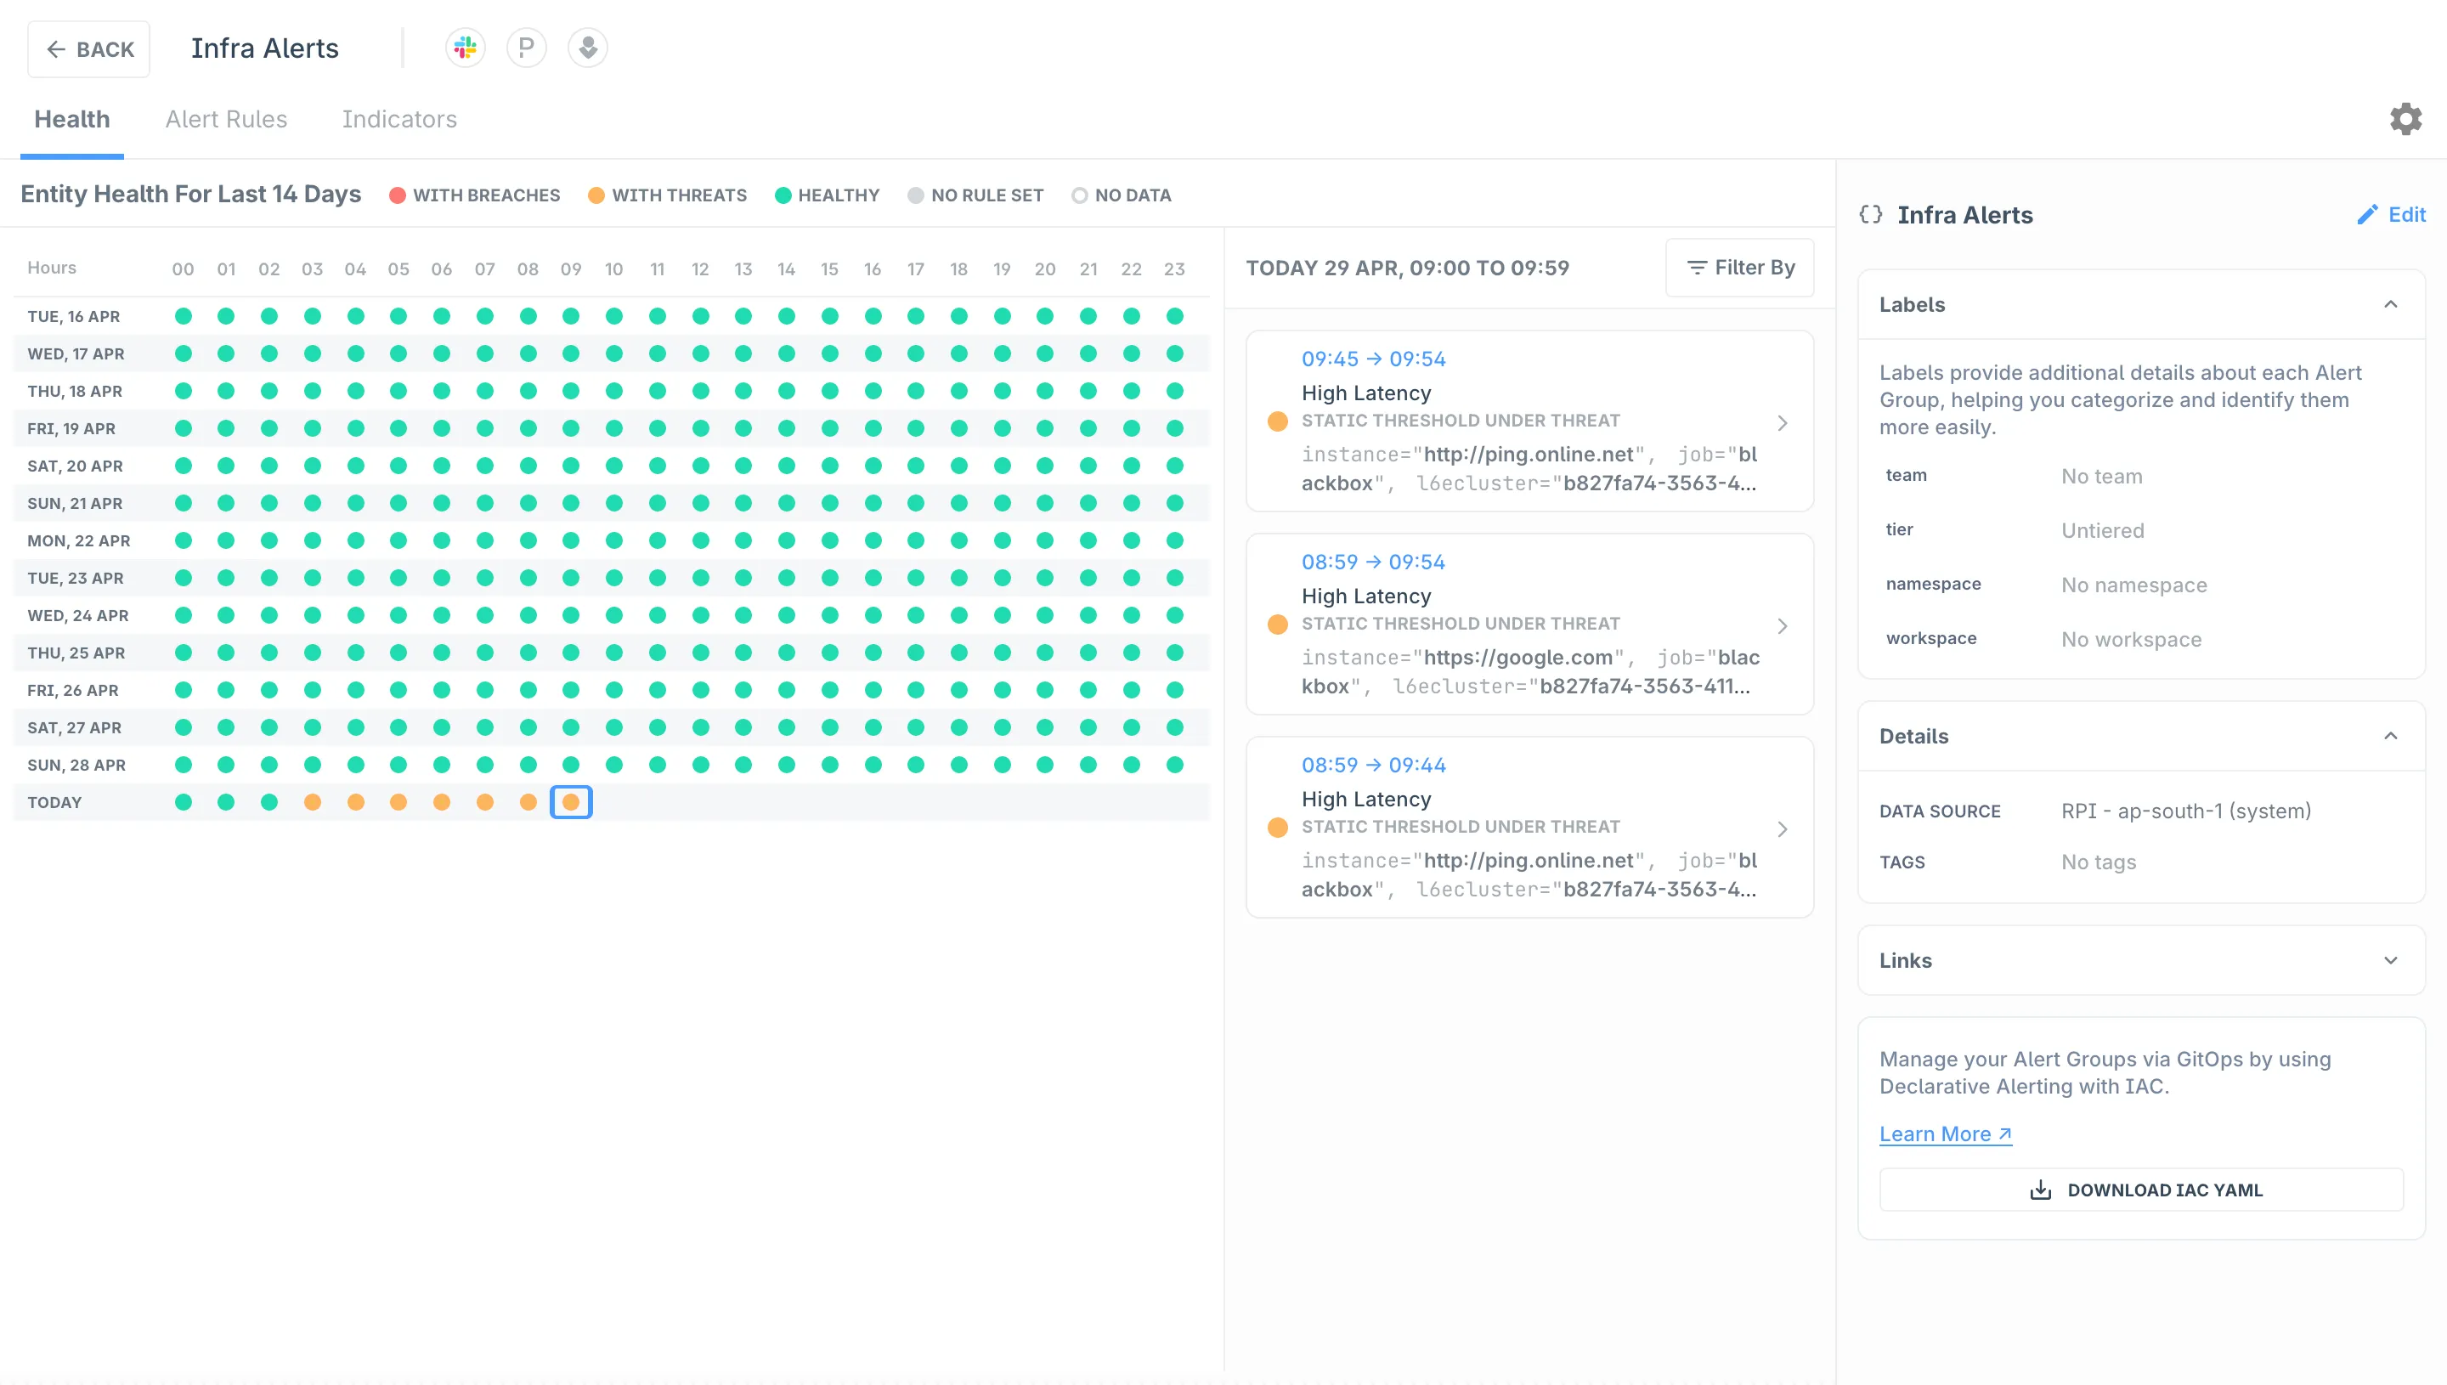
Task: Click the Opsgenie notification channel icon
Action: tap(588, 48)
